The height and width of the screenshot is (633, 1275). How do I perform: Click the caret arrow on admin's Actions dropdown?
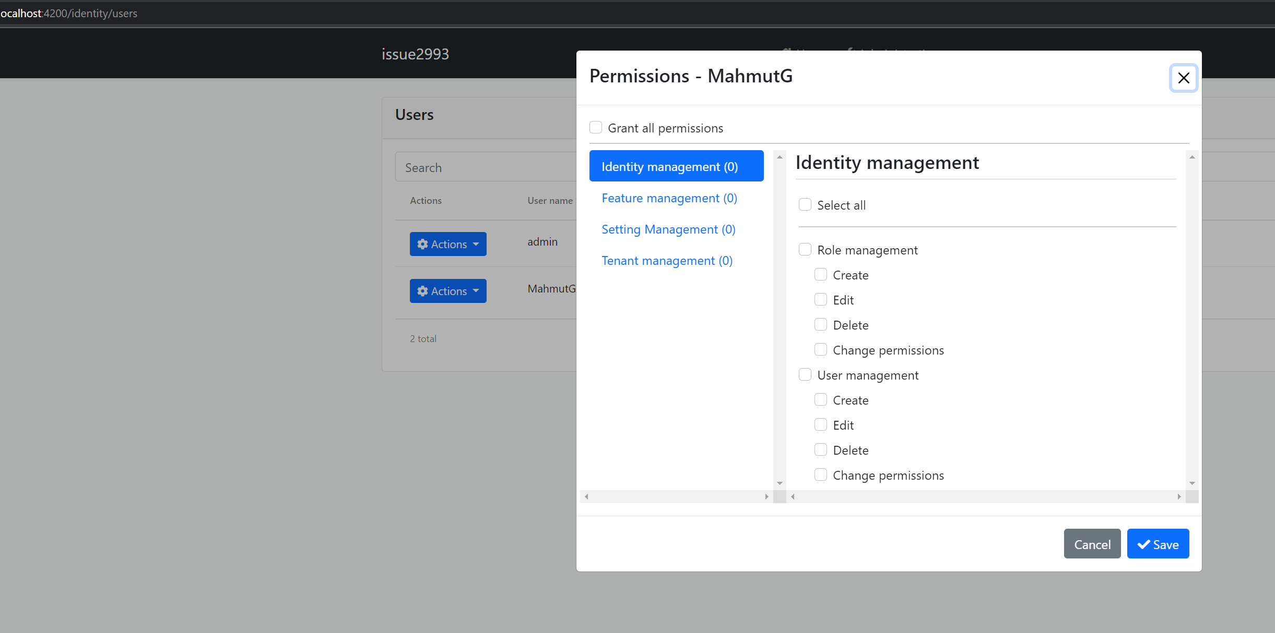476,244
